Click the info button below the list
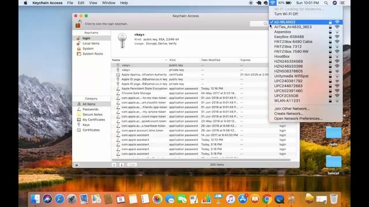 [122, 165]
